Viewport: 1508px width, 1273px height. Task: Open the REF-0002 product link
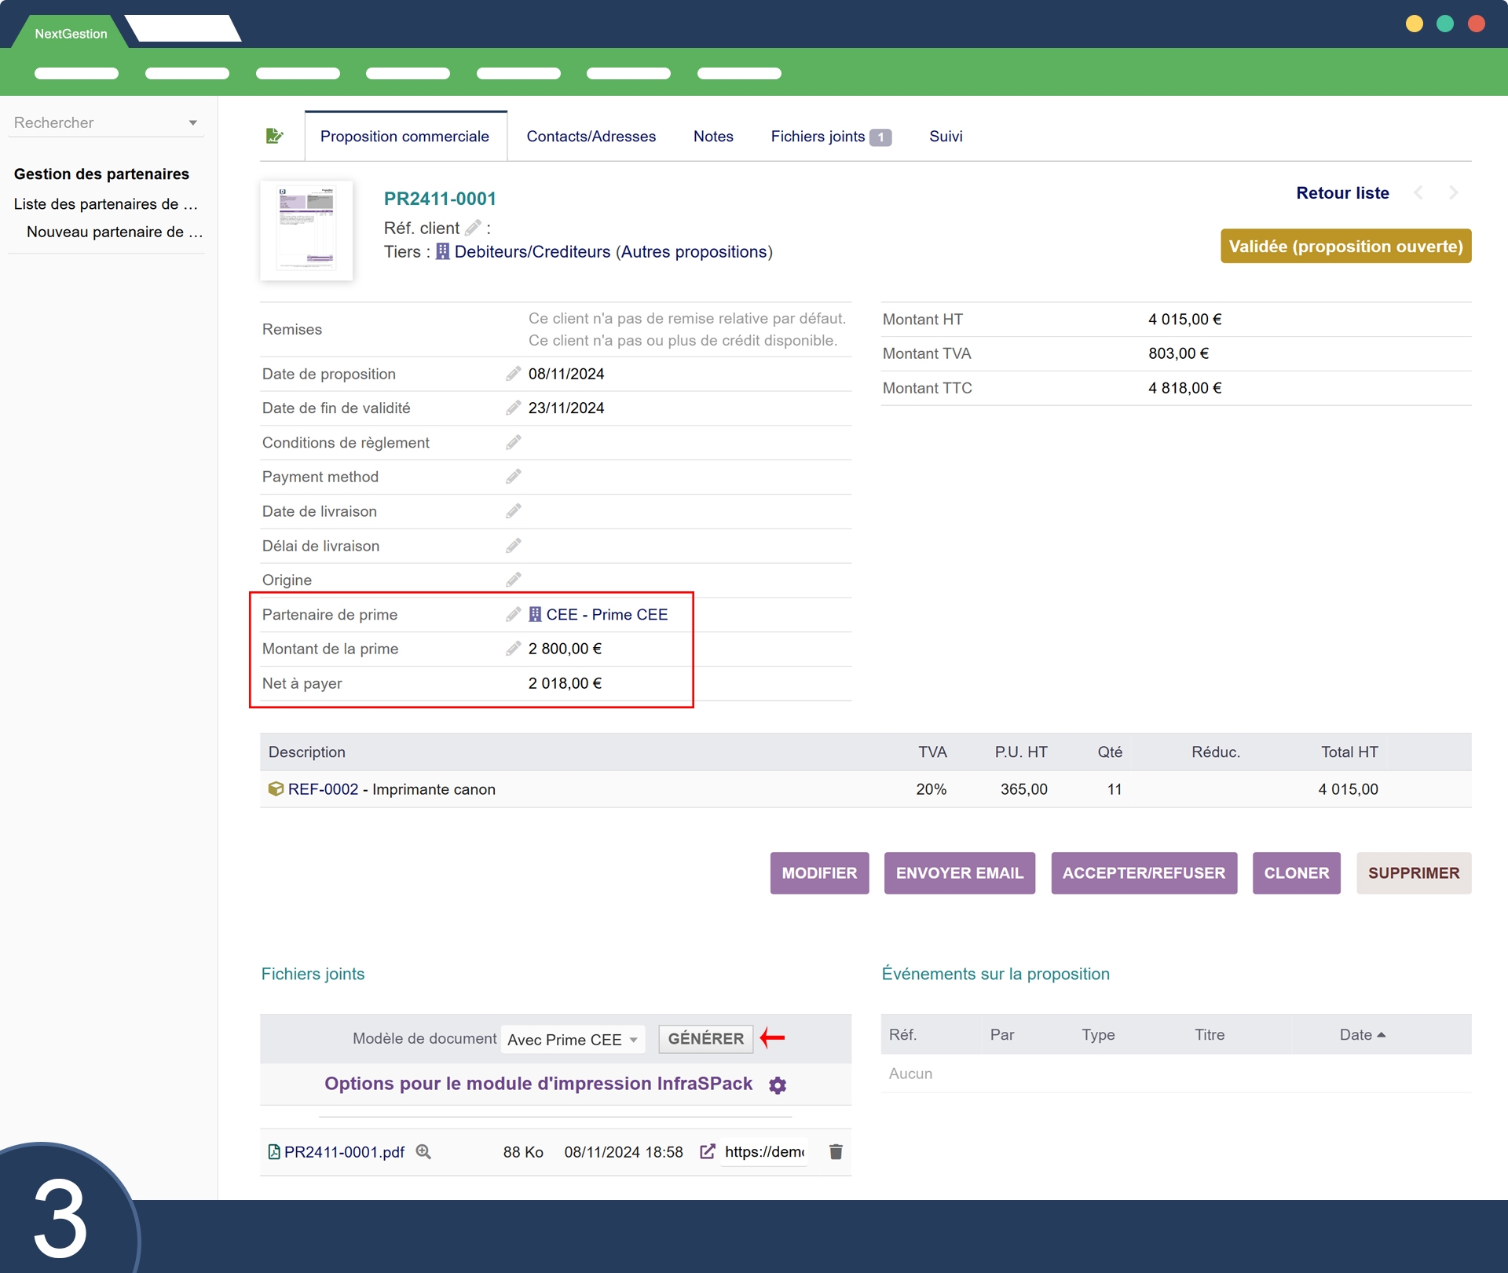coord(323,788)
